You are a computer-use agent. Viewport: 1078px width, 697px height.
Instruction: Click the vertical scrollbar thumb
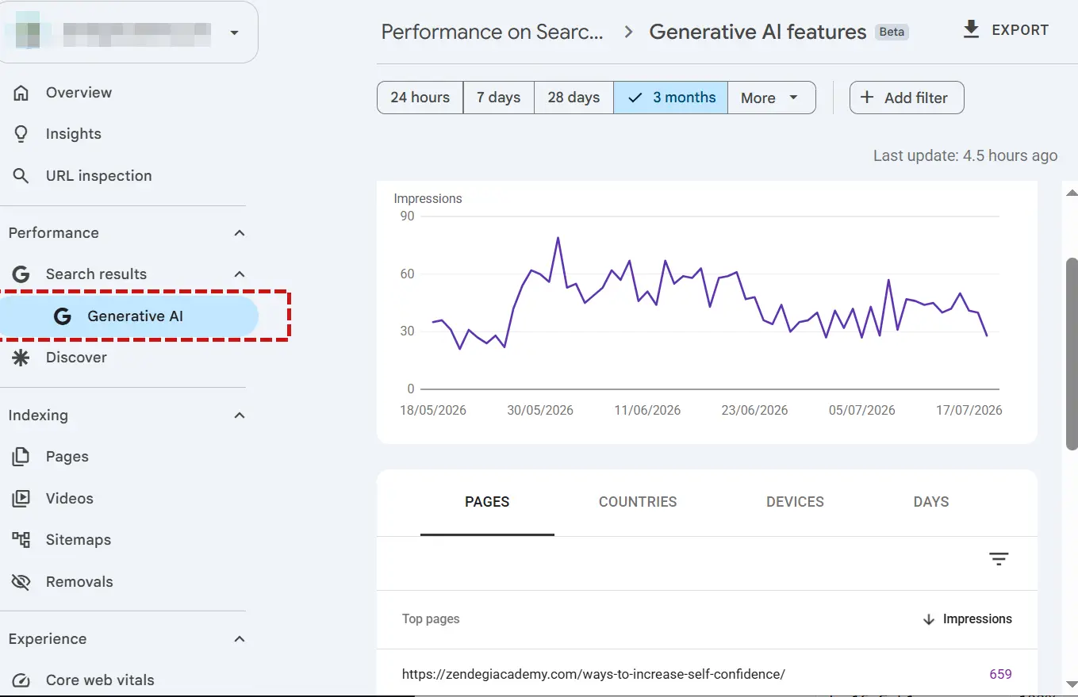tap(1072, 354)
